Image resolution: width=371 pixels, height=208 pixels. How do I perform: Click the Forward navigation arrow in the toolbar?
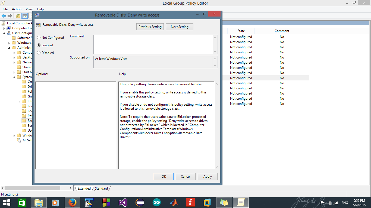tap(10, 16)
